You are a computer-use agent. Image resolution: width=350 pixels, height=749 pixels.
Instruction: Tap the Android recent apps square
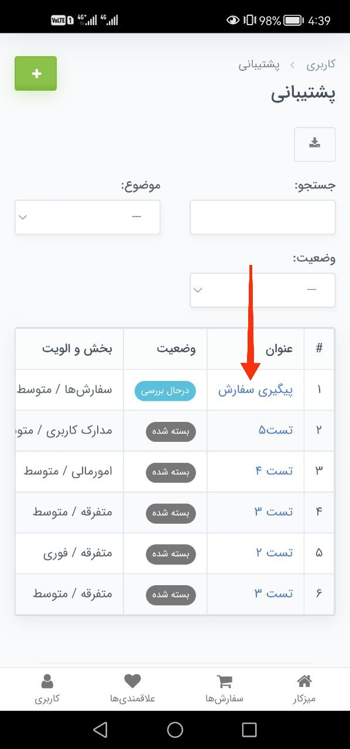pos(249,729)
